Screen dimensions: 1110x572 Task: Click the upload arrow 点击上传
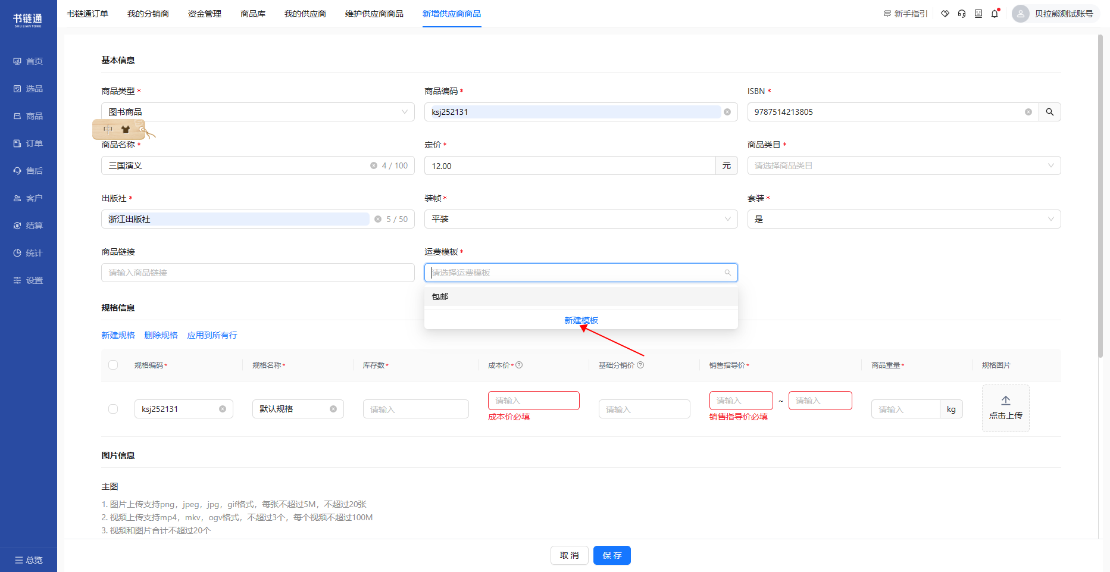[x=1006, y=408]
